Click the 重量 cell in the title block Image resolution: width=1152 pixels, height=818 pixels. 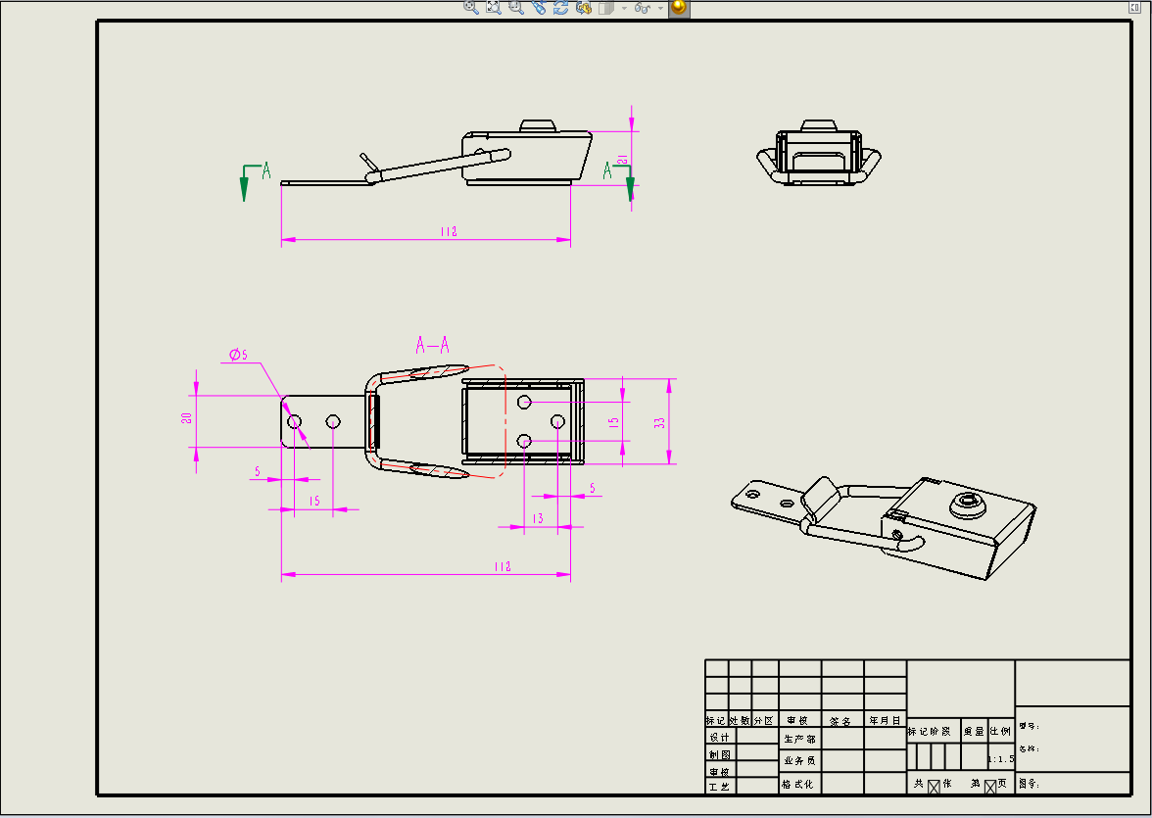[x=974, y=731]
